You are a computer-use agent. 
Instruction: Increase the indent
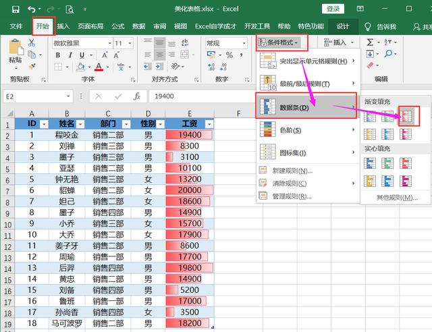pos(159,66)
